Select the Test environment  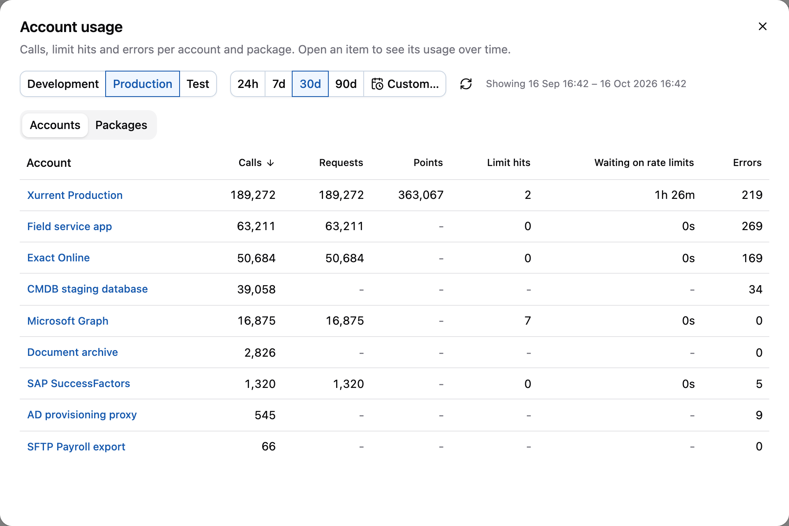coord(198,84)
